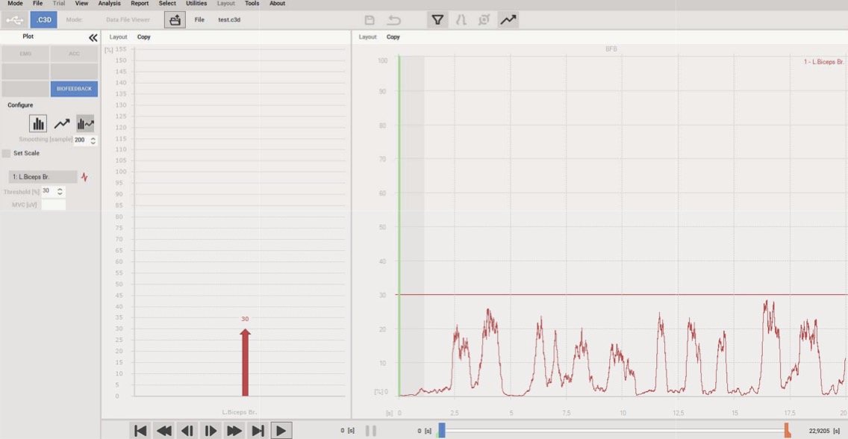Toggle the BIOFEEDBACK plot button
Viewport: 848px width, 439px height.
[74, 89]
